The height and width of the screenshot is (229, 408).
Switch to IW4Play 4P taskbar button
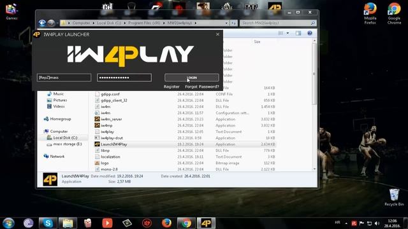click(x=206, y=223)
